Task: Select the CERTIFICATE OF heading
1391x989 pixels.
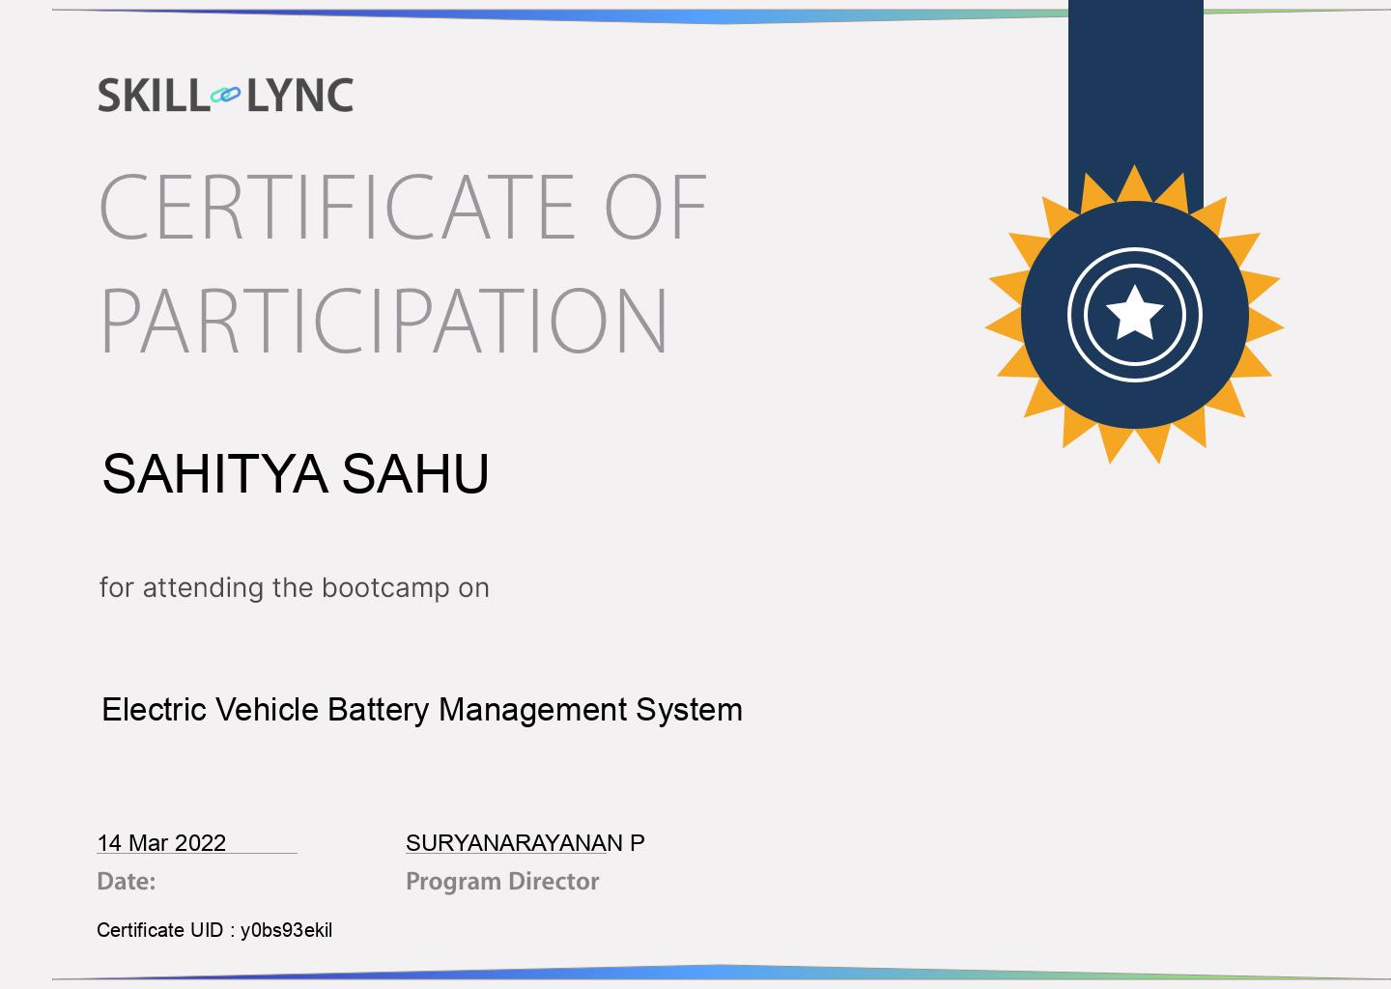Action: (x=403, y=207)
